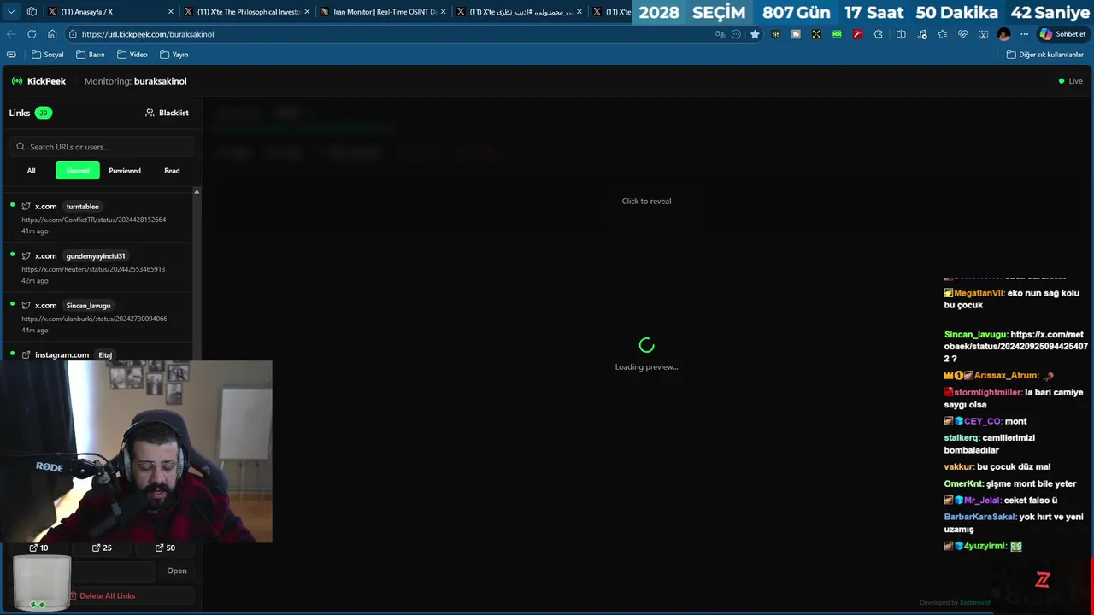Viewport: 1094px width, 615px height.
Task: Click the Open button
Action: click(177, 571)
